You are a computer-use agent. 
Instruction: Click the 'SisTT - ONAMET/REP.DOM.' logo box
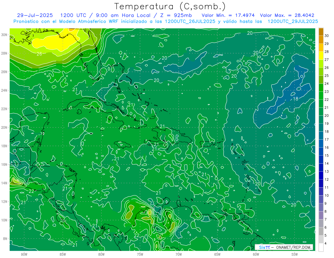(x=284, y=247)
